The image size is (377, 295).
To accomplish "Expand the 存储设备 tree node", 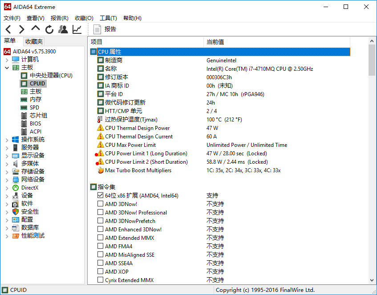I will pyautogui.click(x=7, y=172).
